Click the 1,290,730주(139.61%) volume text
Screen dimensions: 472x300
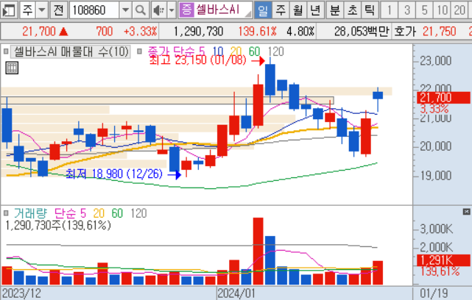point(58,225)
